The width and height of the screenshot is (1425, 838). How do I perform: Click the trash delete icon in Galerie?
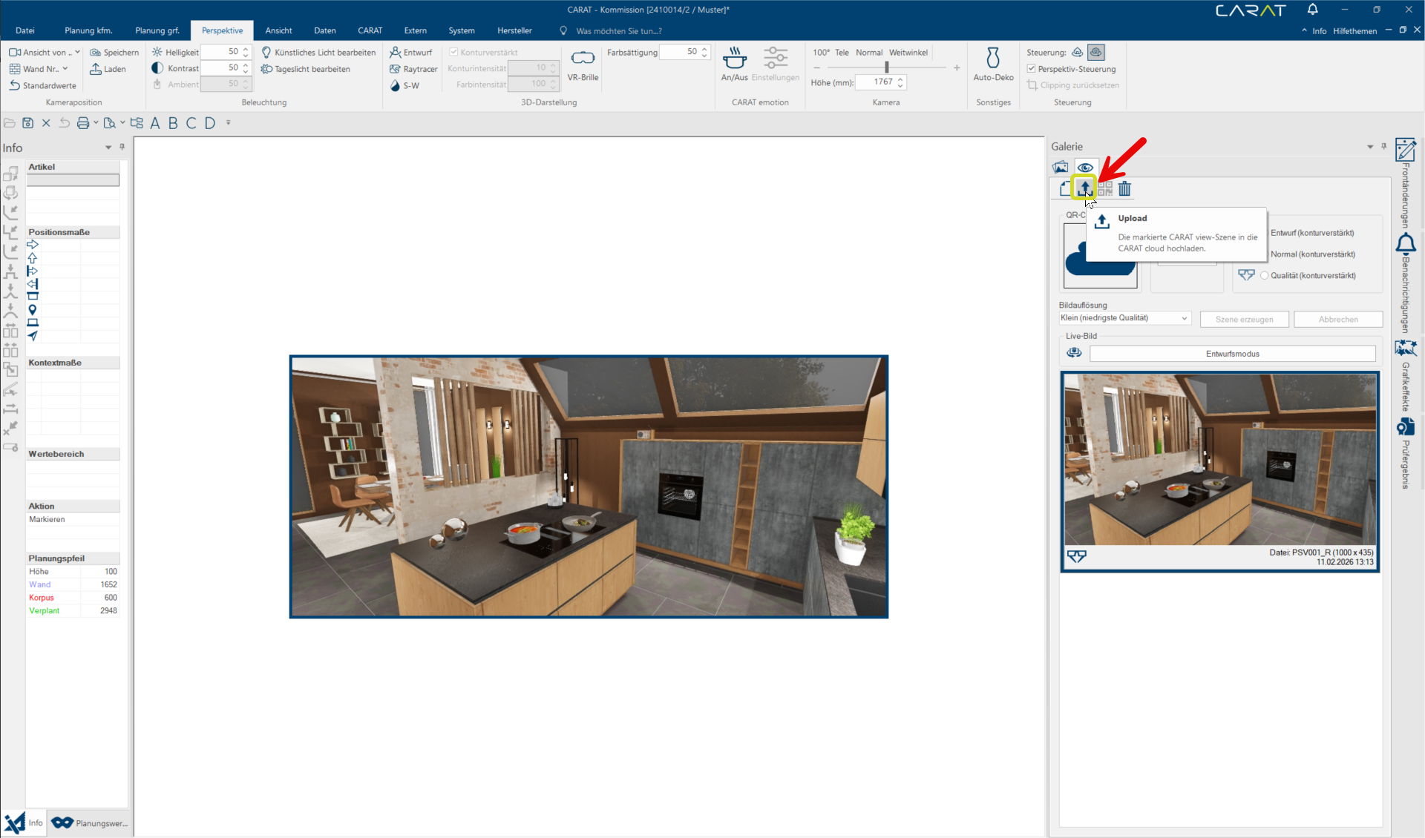pos(1124,189)
